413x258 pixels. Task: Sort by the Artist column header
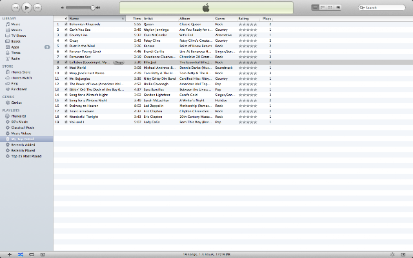click(160, 19)
